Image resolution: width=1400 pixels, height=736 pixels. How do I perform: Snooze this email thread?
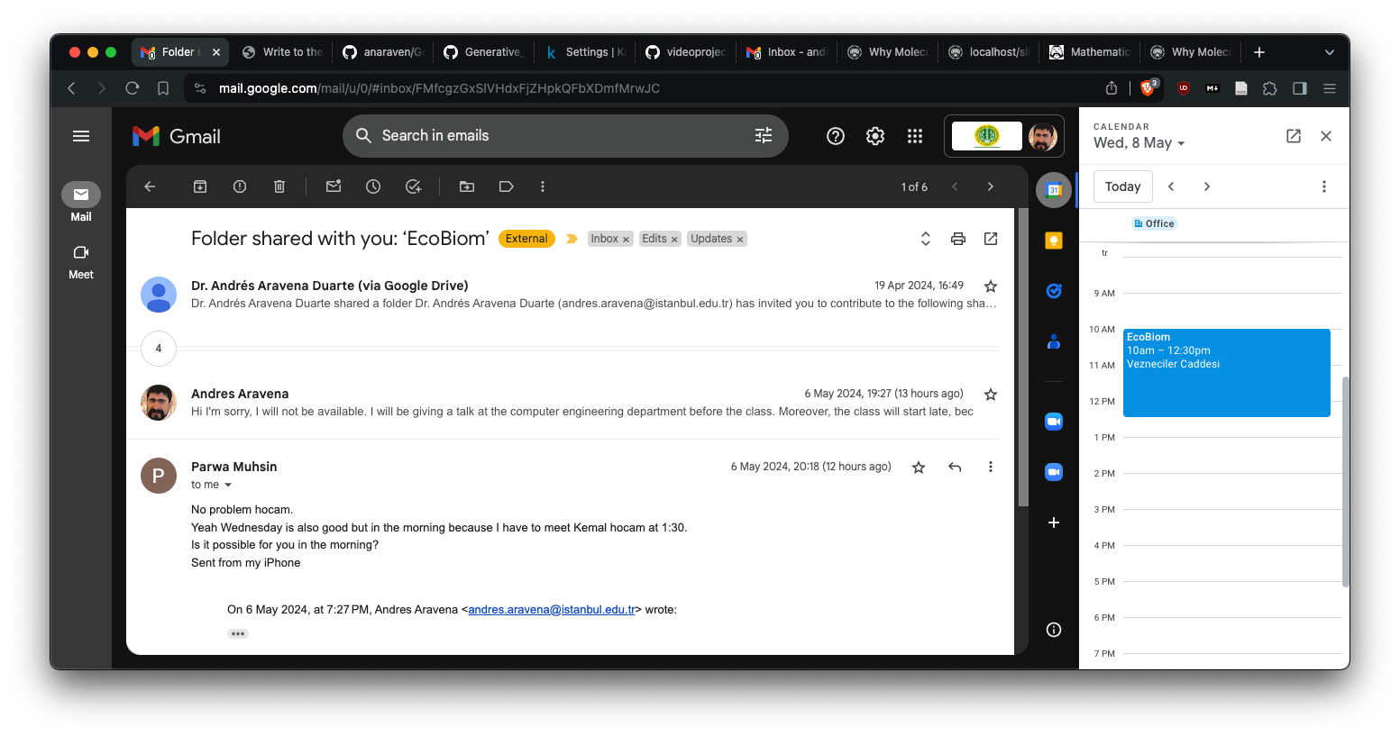(373, 186)
